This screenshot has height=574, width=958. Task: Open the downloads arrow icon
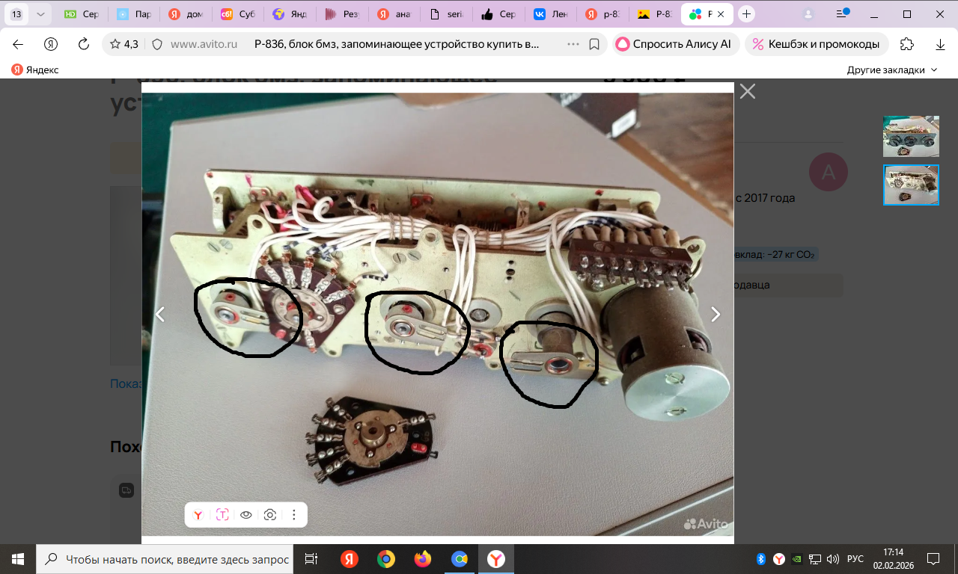click(941, 44)
